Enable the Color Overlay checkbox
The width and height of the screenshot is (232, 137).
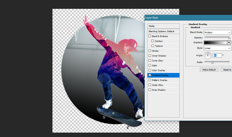pyautogui.click(x=150, y=70)
